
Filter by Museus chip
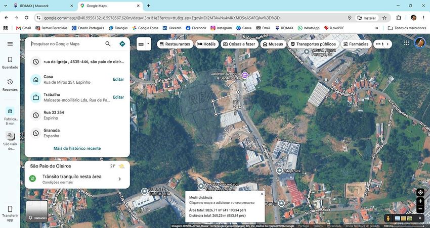click(273, 44)
